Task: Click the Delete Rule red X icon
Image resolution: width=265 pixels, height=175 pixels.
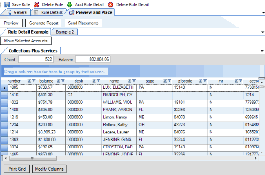Action: tap(37, 4)
